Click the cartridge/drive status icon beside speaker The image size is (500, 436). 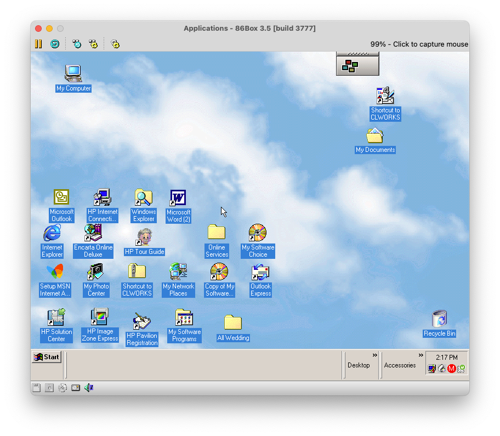click(76, 388)
